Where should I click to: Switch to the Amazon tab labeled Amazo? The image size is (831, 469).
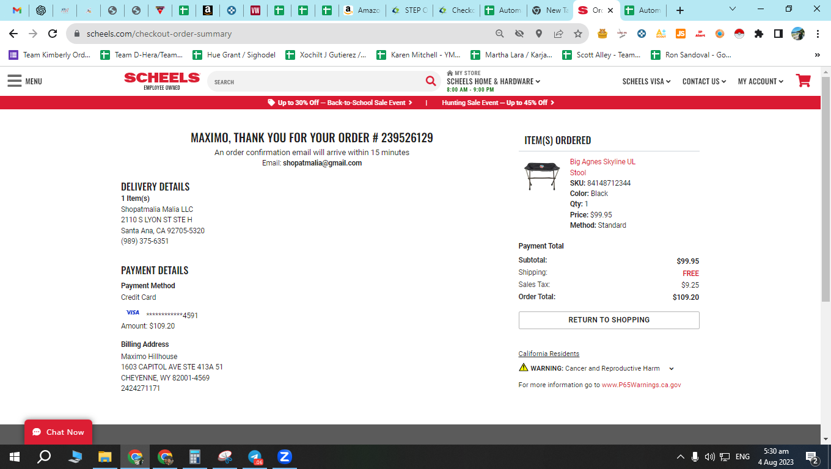[362, 10]
